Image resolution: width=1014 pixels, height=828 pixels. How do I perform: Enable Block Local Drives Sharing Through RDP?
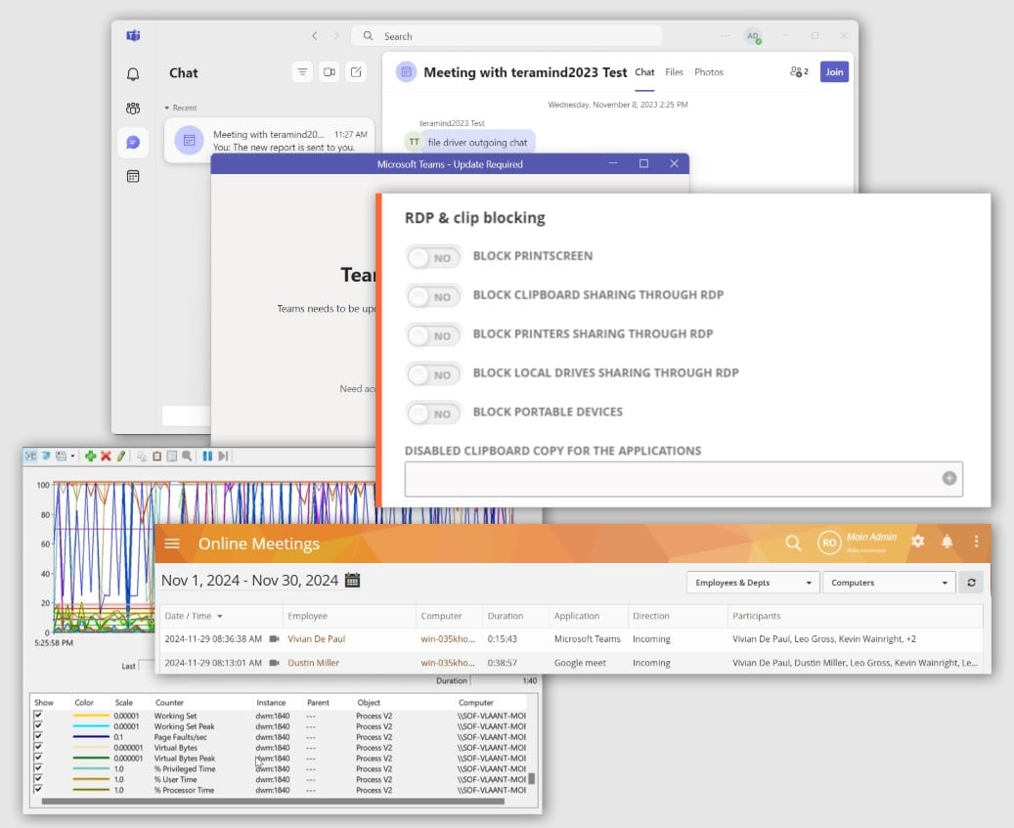click(x=433, y=374)
